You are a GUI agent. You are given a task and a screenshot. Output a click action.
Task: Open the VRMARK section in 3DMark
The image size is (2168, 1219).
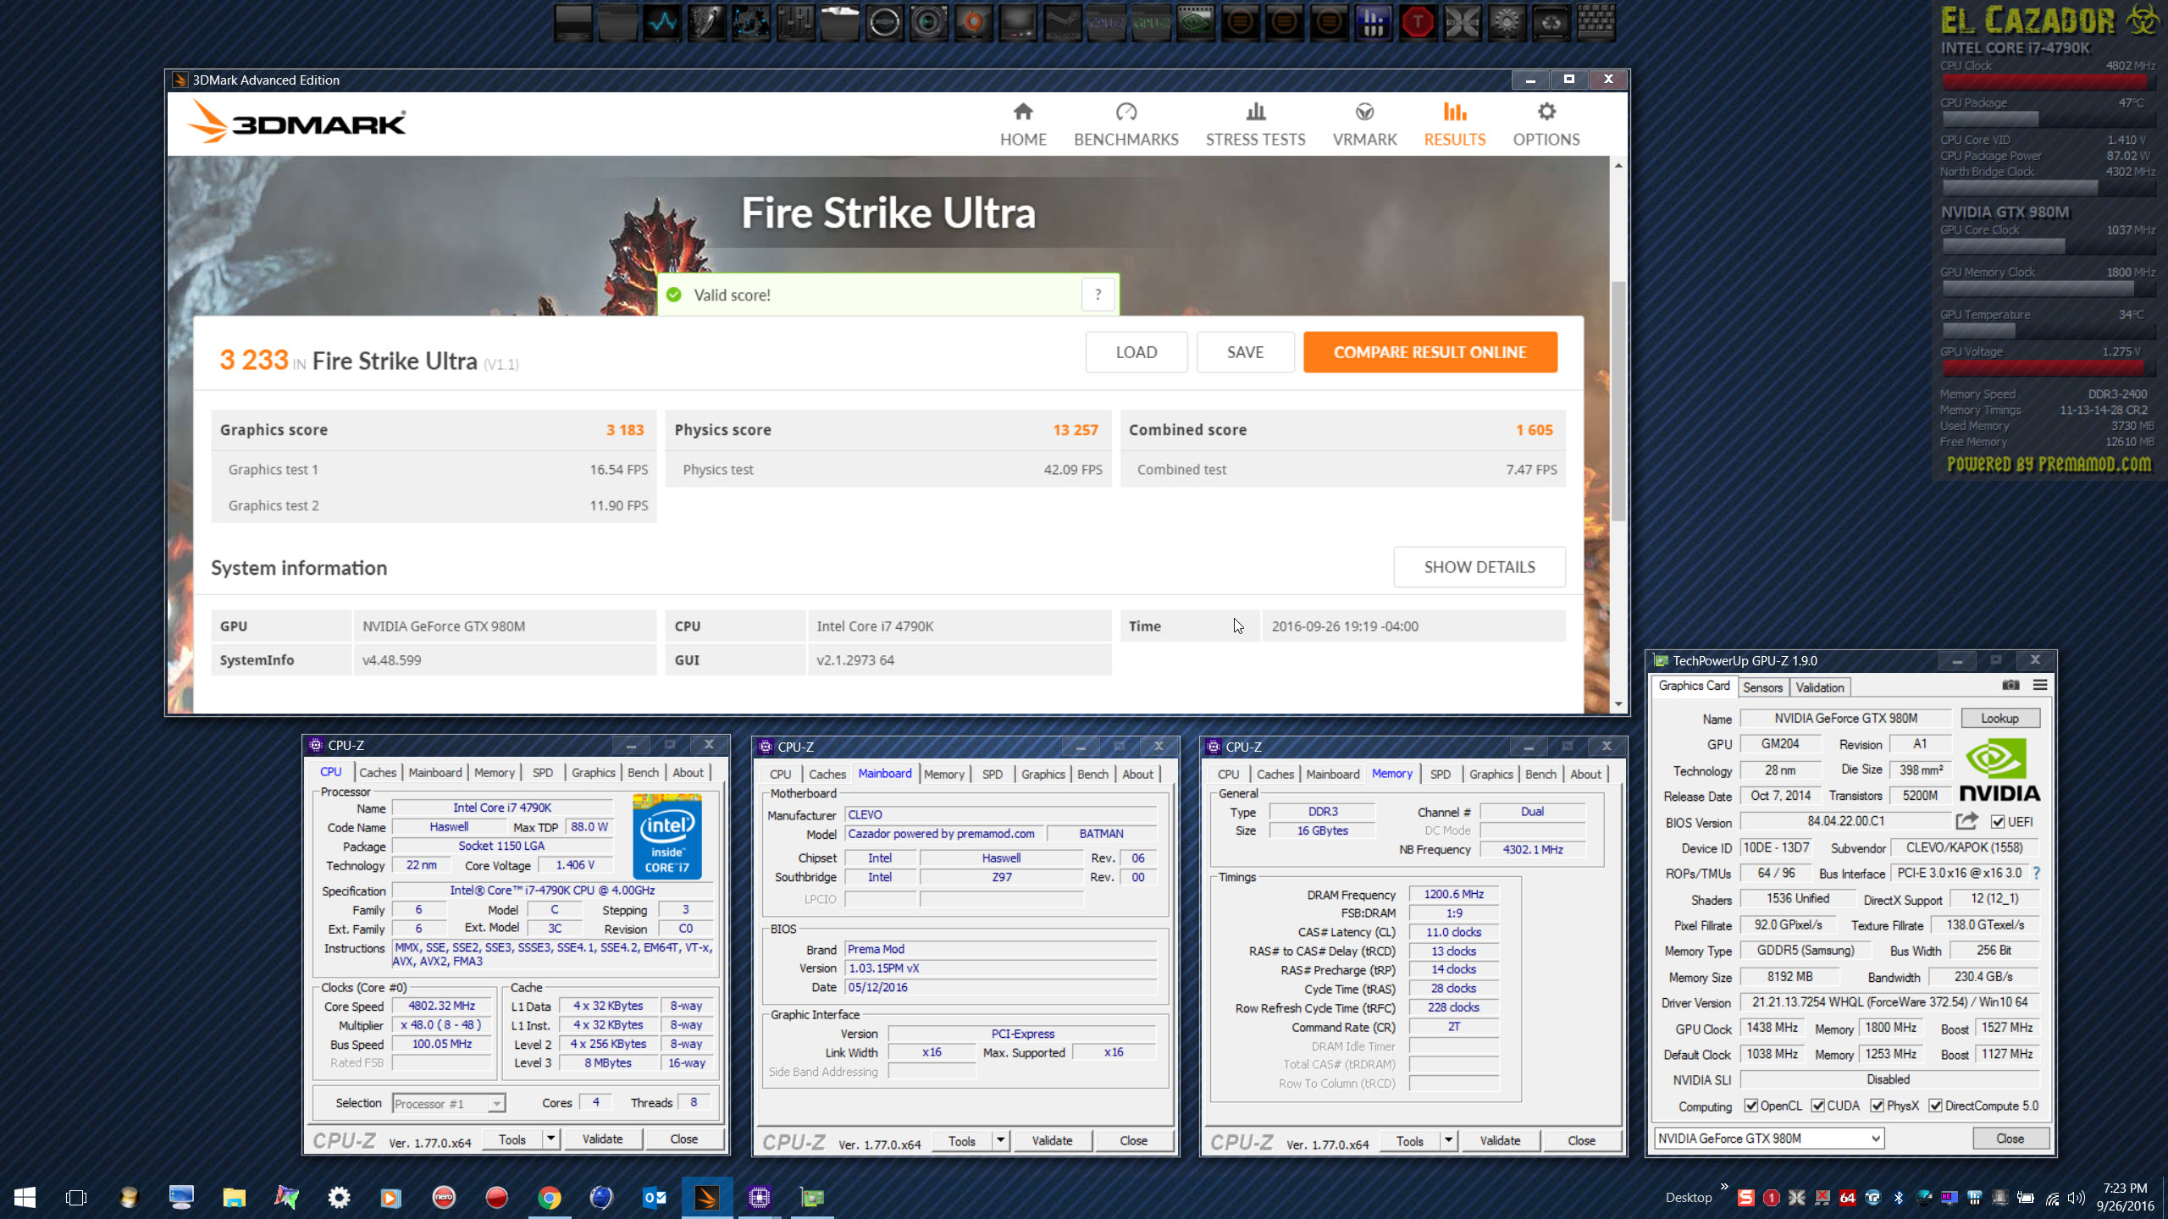click(x=1364, y=124)
